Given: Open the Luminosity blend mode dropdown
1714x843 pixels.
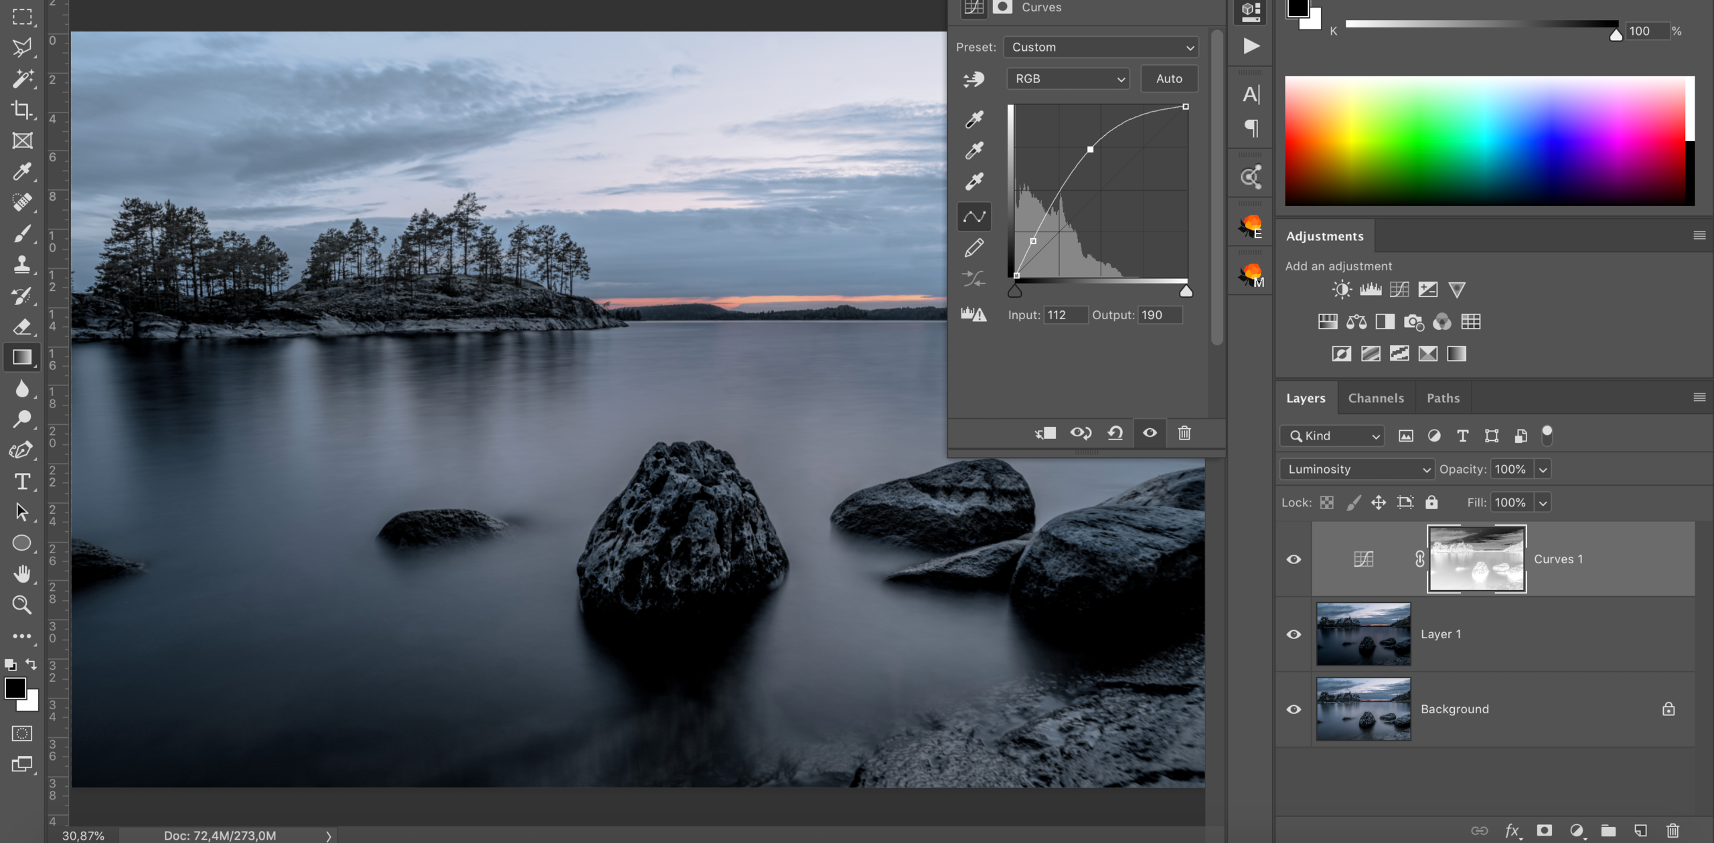Looking at the screenshot, I should (1356, 469).
